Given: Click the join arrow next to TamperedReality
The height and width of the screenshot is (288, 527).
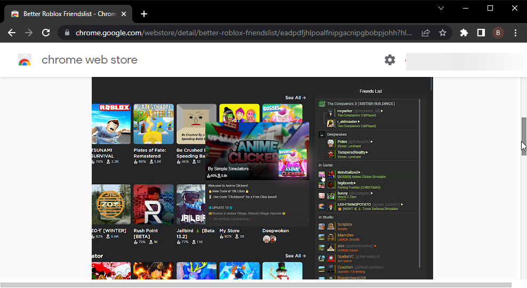Looking at the screenshot, I should tap(367, 152).
